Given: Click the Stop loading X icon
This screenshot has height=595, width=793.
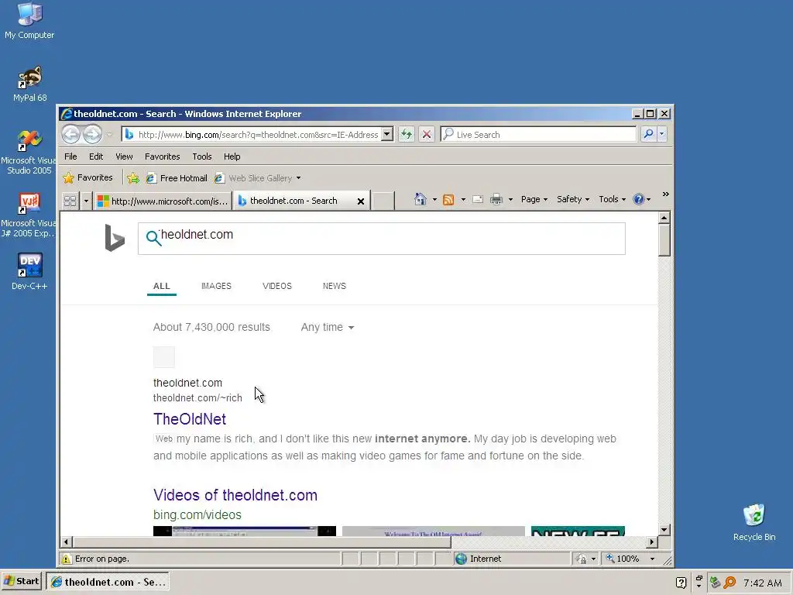Looking at the screenshot, I should [x=427, y=134].
